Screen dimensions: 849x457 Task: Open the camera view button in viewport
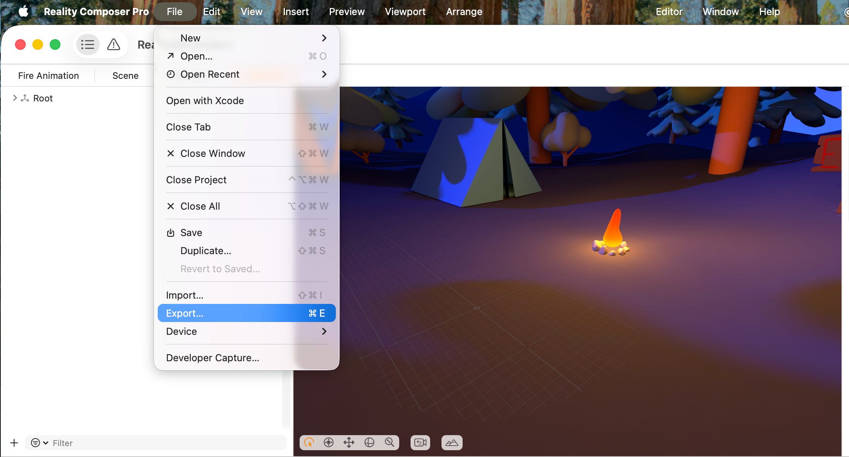point(420,442)
